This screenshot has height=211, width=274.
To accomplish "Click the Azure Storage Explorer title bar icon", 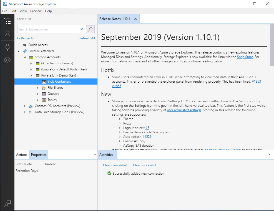I will coord(5,4).
